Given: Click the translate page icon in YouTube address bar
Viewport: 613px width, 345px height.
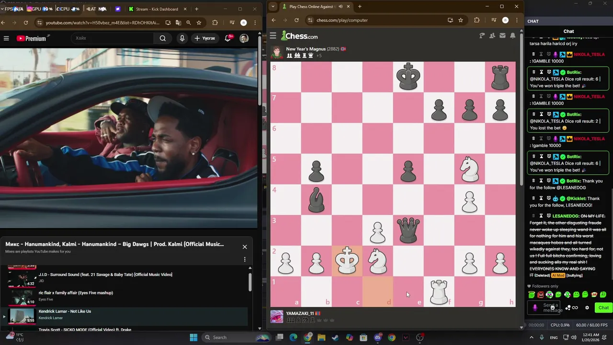Looking at the screenshot, I should click(178, 23).
